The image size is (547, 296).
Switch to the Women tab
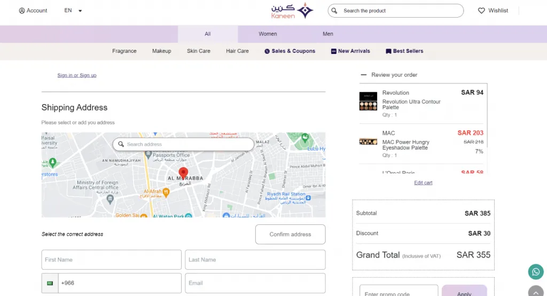coord(268,34)
